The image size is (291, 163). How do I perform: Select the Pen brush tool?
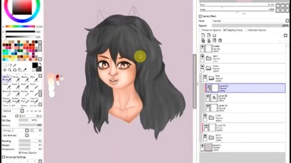pyautogui.click(x=34, y=94)
